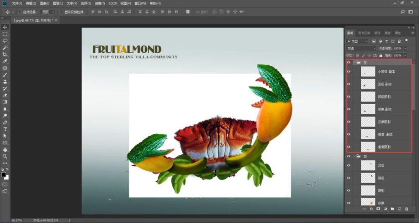The width and height of the screenshot is (419, 223).
Task: Filter layers by type (T) icon
Action: pyautogui.click(x=386, y=41)
